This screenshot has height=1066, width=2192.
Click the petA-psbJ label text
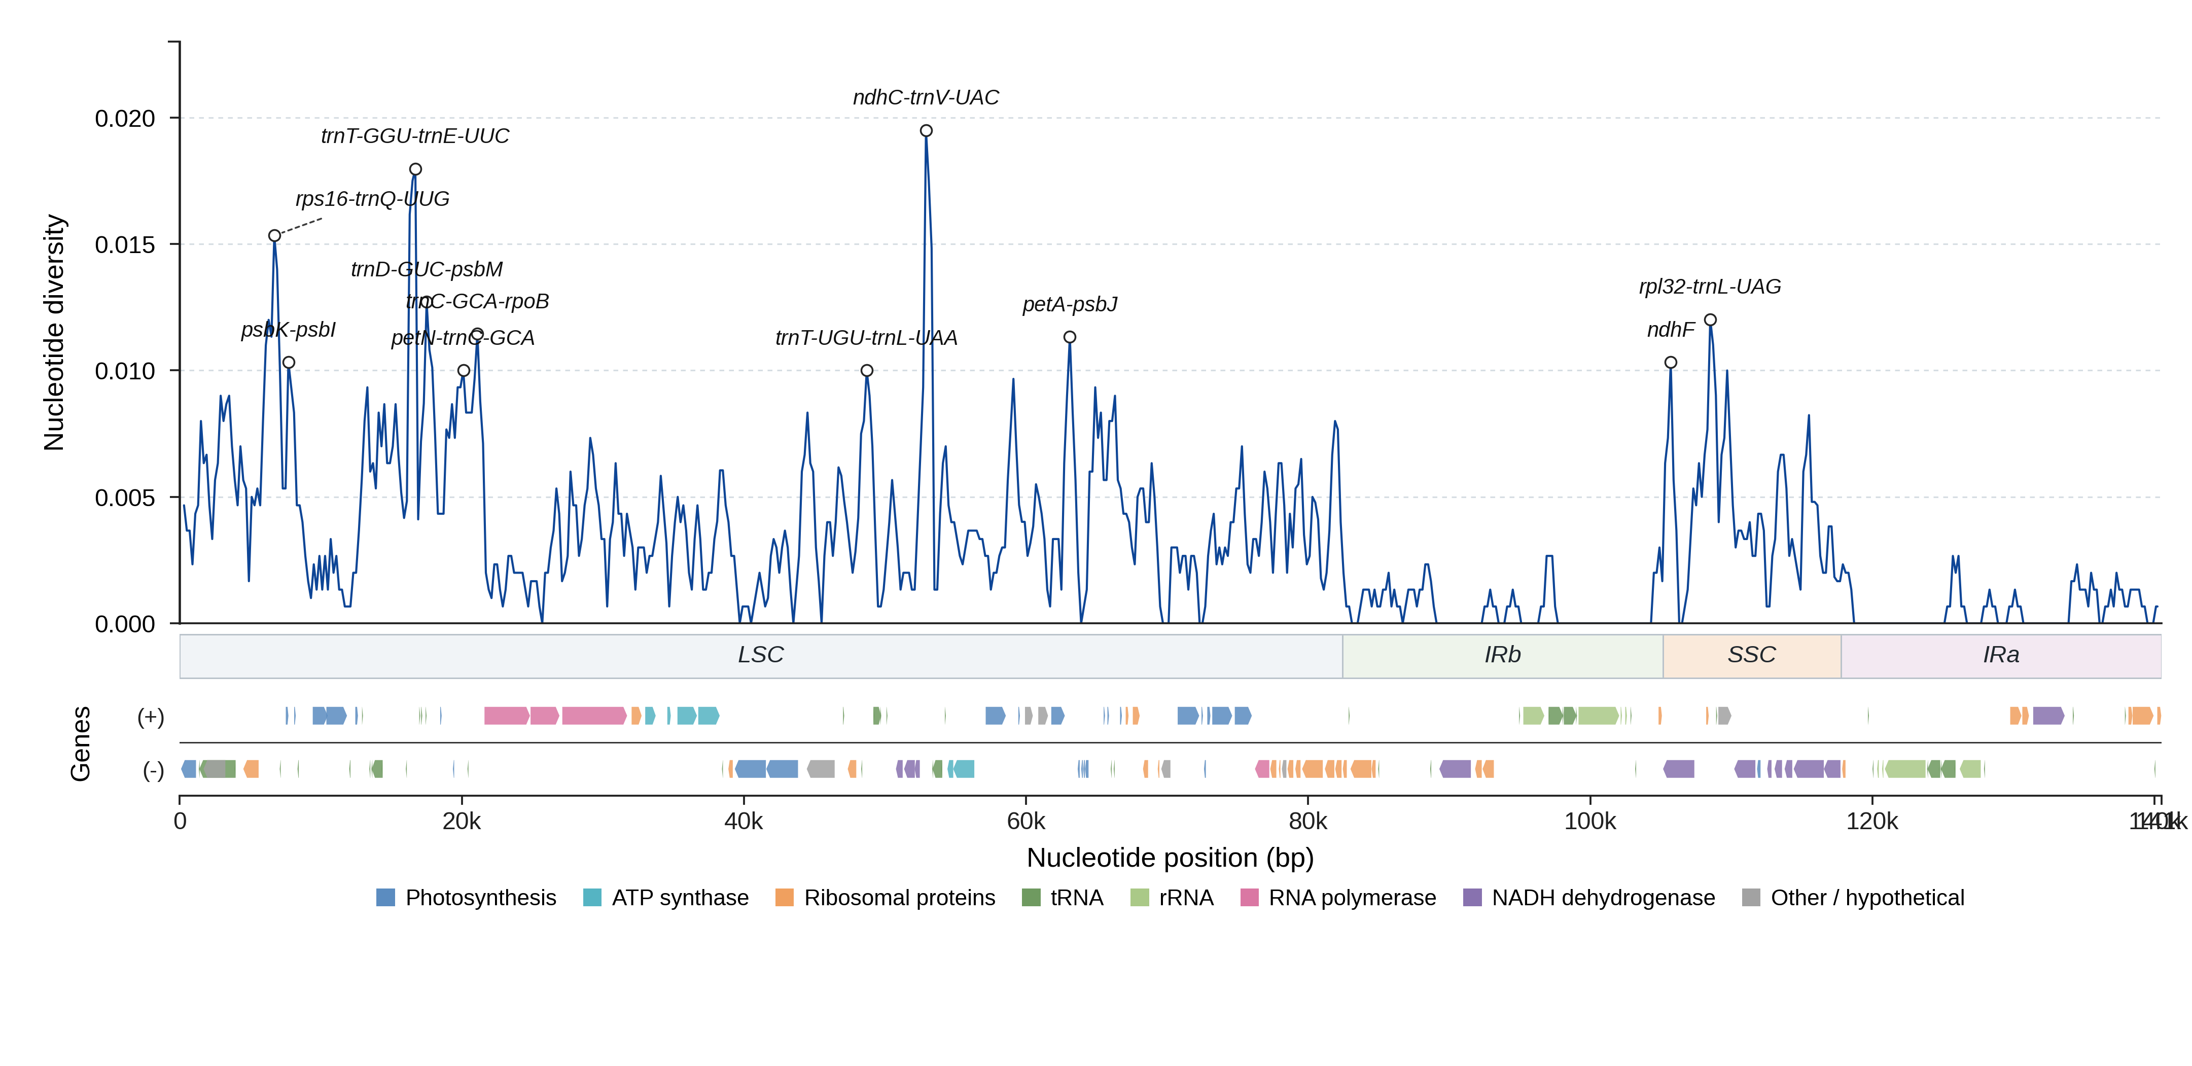pos(1070,305)
